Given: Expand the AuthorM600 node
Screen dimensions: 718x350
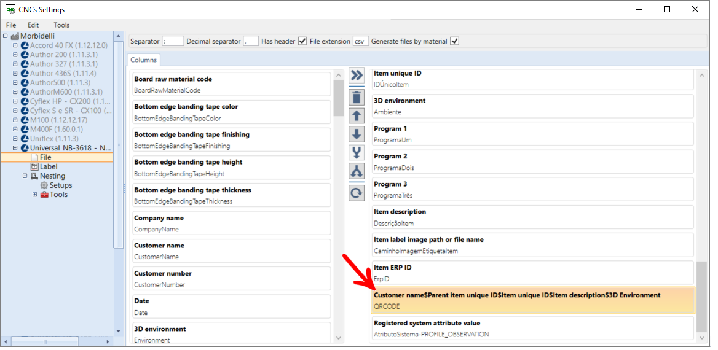Looking at the screenshot, I should (x=15, y=92).
